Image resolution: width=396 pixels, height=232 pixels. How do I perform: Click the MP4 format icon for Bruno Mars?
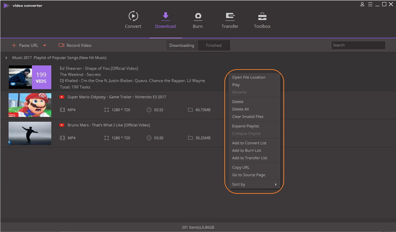pyautogui.click(x=62, y=138)
